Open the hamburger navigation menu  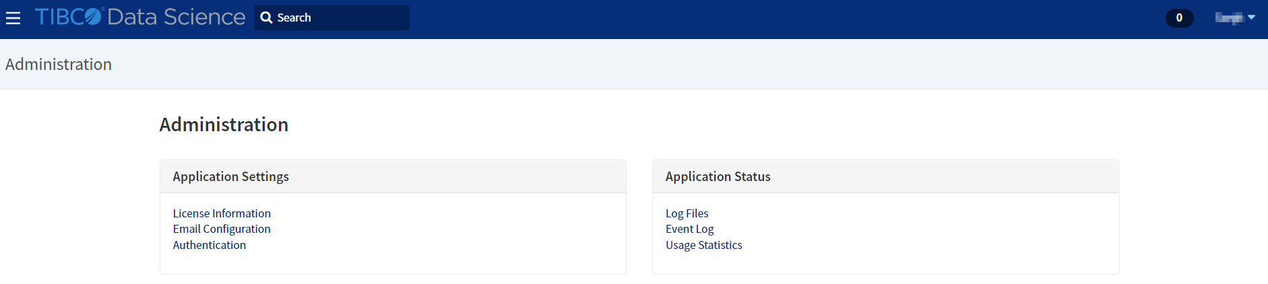point(13,18)
